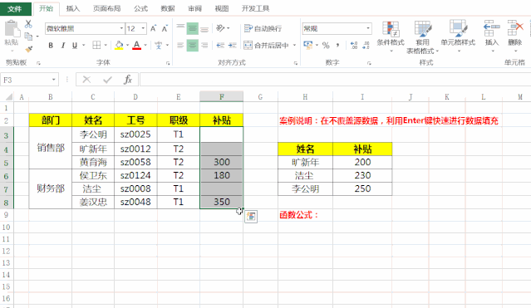
Task: Click 合并后居中 merge and center
Action: pos(266,46)
